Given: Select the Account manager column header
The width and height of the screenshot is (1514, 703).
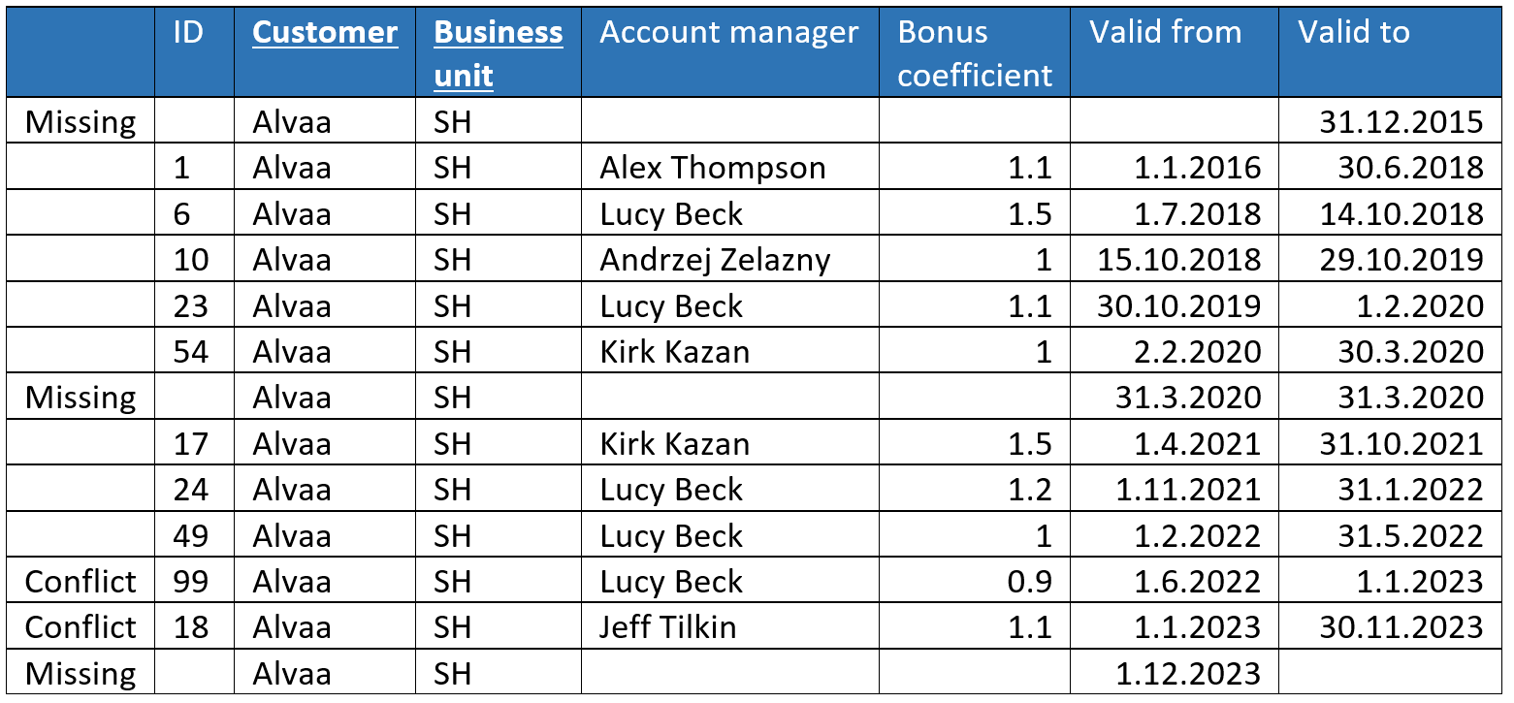Looking at the screenshot, I should pyautogui.click(x=729, y=32).
